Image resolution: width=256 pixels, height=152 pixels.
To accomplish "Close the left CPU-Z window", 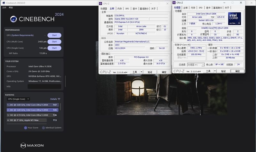I will tap(167, 4).
